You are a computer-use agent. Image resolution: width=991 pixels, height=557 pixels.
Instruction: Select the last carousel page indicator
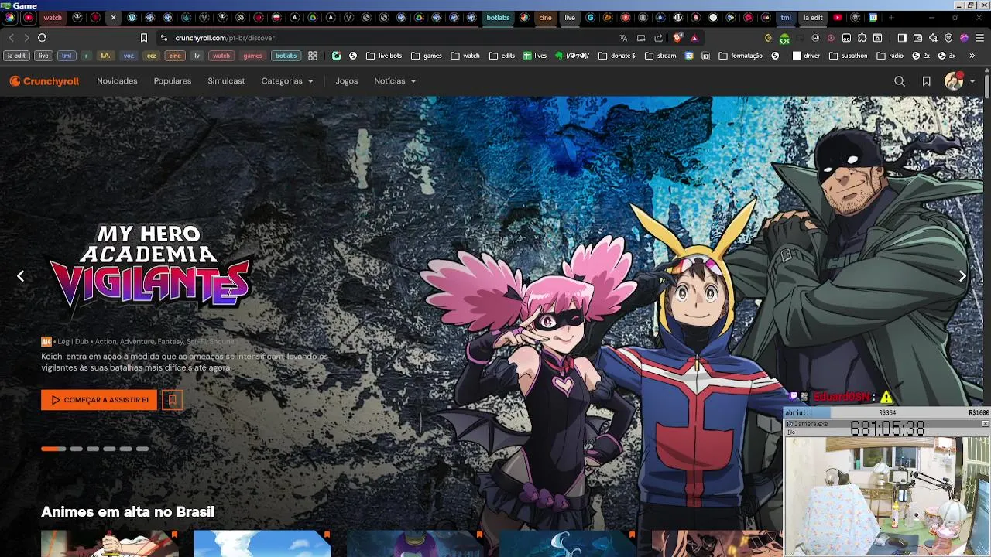click(x=142, y=449)
